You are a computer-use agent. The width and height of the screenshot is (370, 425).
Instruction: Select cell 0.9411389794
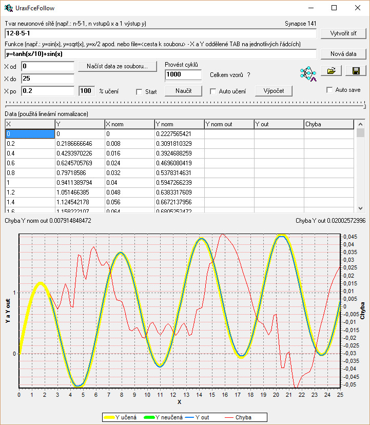click(80, 183)
